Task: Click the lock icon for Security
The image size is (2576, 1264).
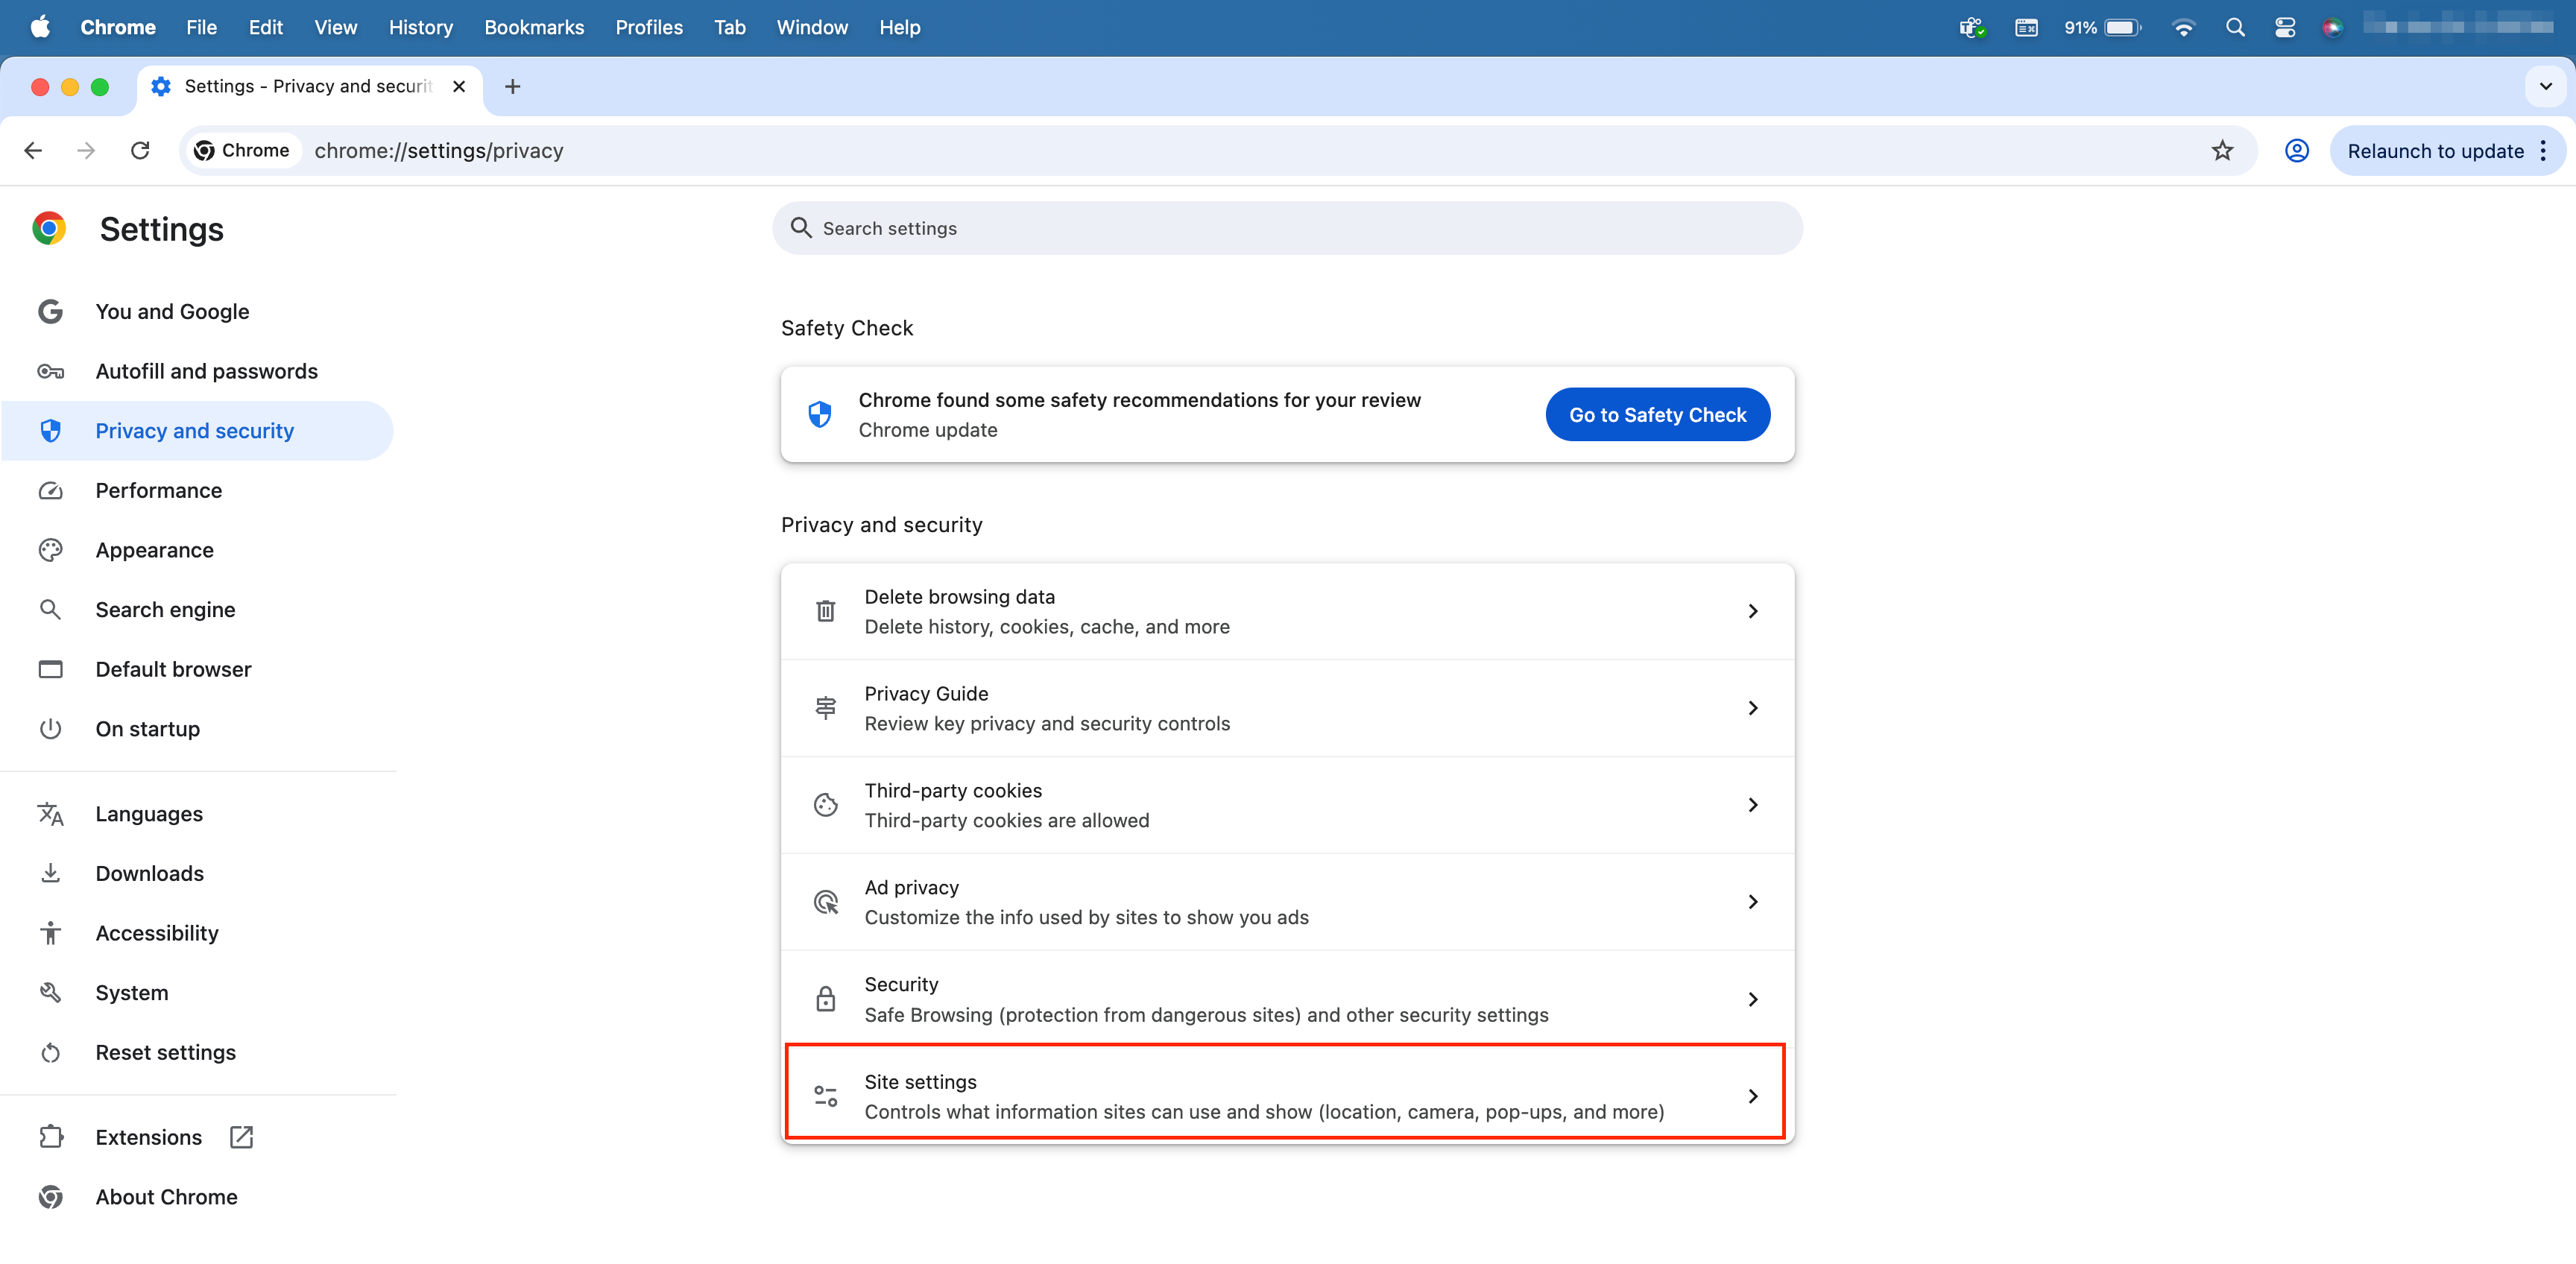Action: click(825, 999)
